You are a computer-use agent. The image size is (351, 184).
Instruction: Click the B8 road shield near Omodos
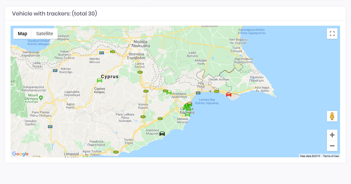tap(50, 126)
